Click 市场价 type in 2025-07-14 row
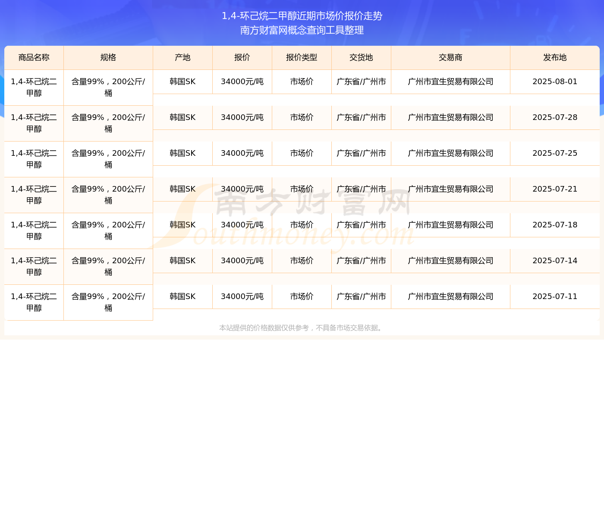Viewport: 604px width, 520px height. 302,261
